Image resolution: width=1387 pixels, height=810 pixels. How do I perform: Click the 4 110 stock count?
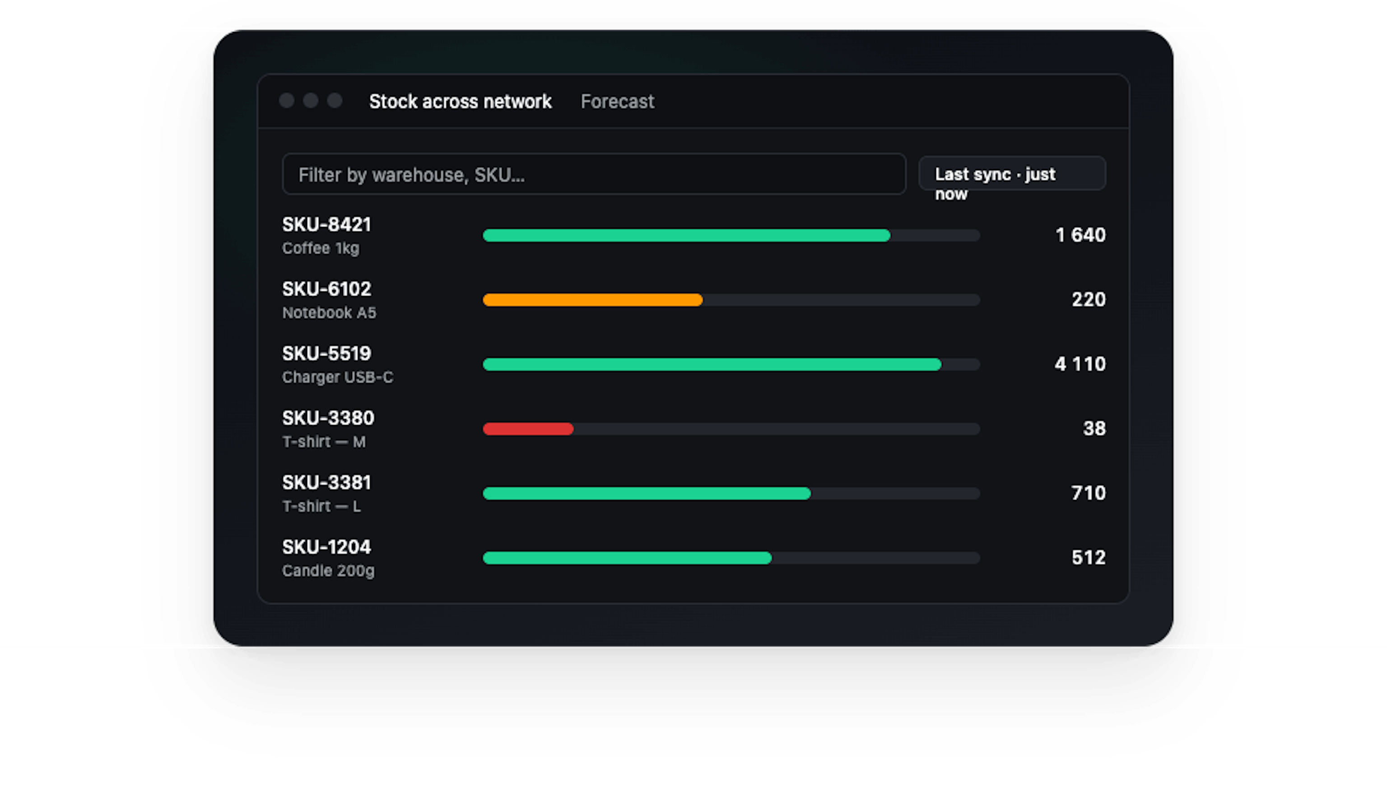[1080, 364]
